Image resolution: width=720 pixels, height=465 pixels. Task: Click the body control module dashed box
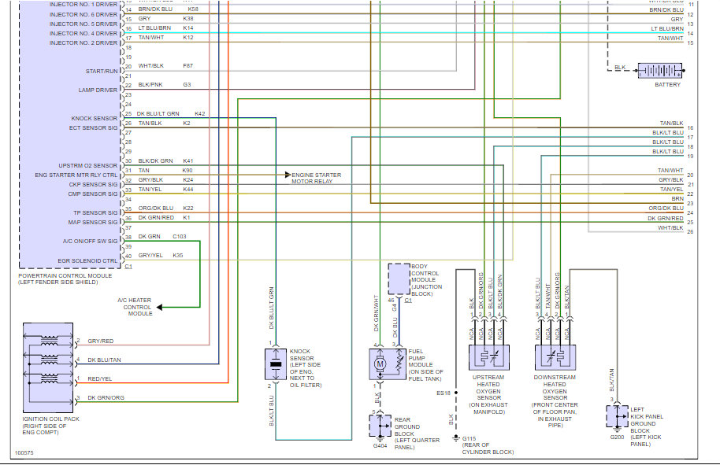click(399, 279)
